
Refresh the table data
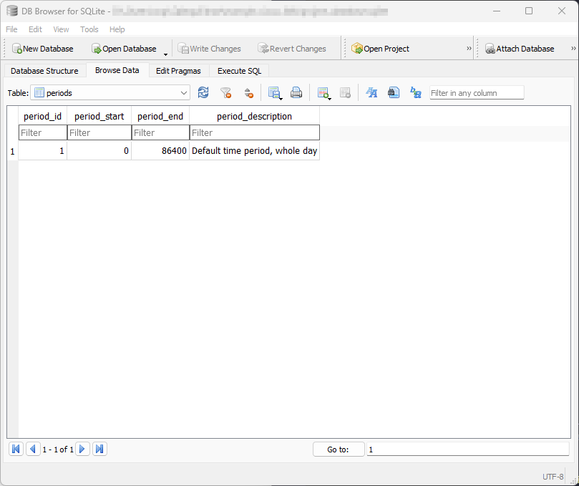pos(203,93)
